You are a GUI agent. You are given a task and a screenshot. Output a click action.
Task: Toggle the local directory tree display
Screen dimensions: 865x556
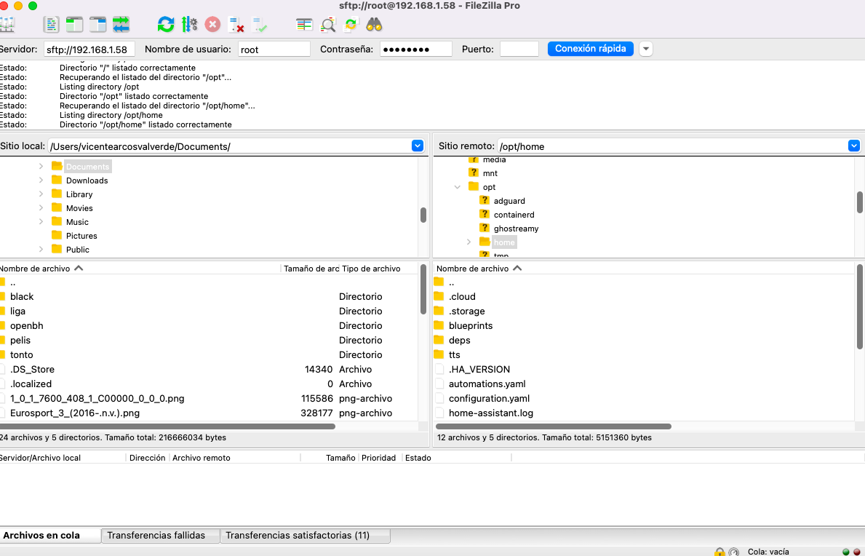[74, 25]
